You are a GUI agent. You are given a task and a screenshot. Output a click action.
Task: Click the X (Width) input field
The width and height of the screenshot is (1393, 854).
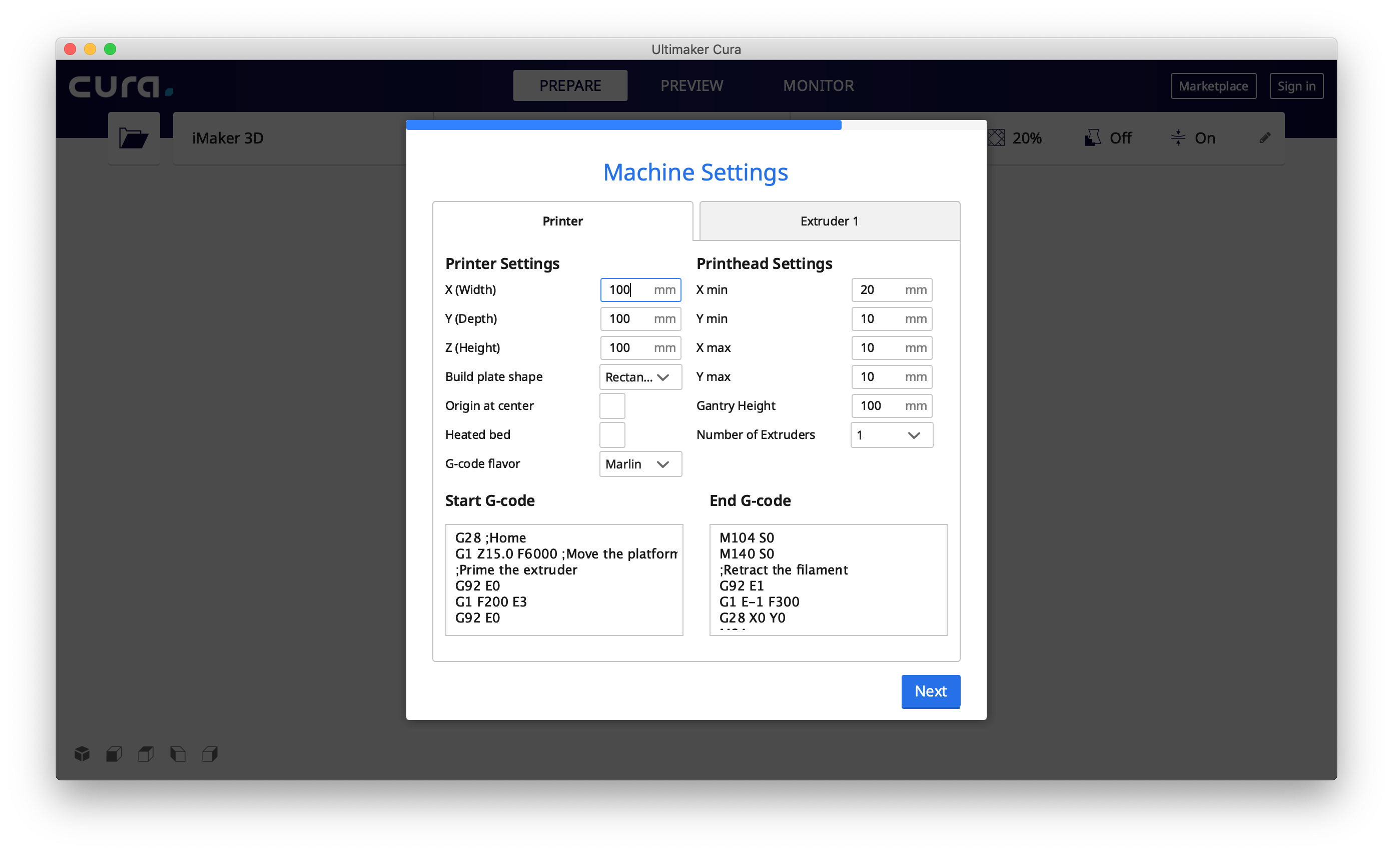pos(640,290)
